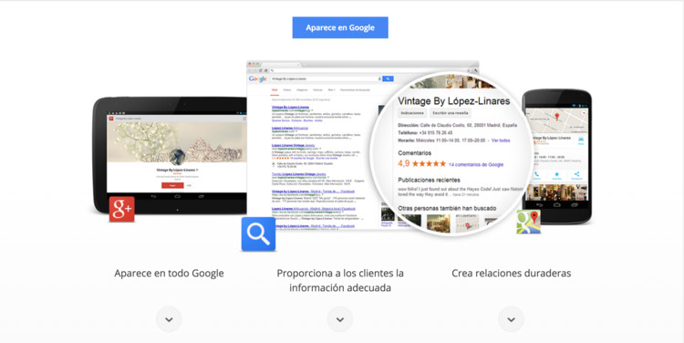This screenshot has height=343, width=684.
Task: Click the Aparece en Google button
Action: point(340,27)
